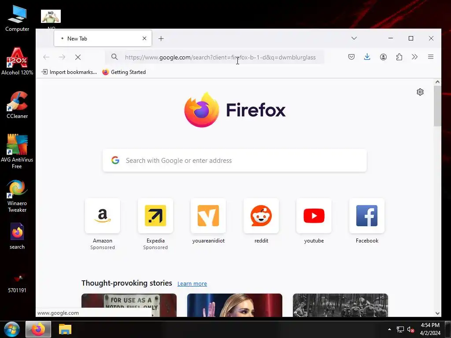
Task: Click the vertical scrollbar thumb
Action: tap(437, 106)
